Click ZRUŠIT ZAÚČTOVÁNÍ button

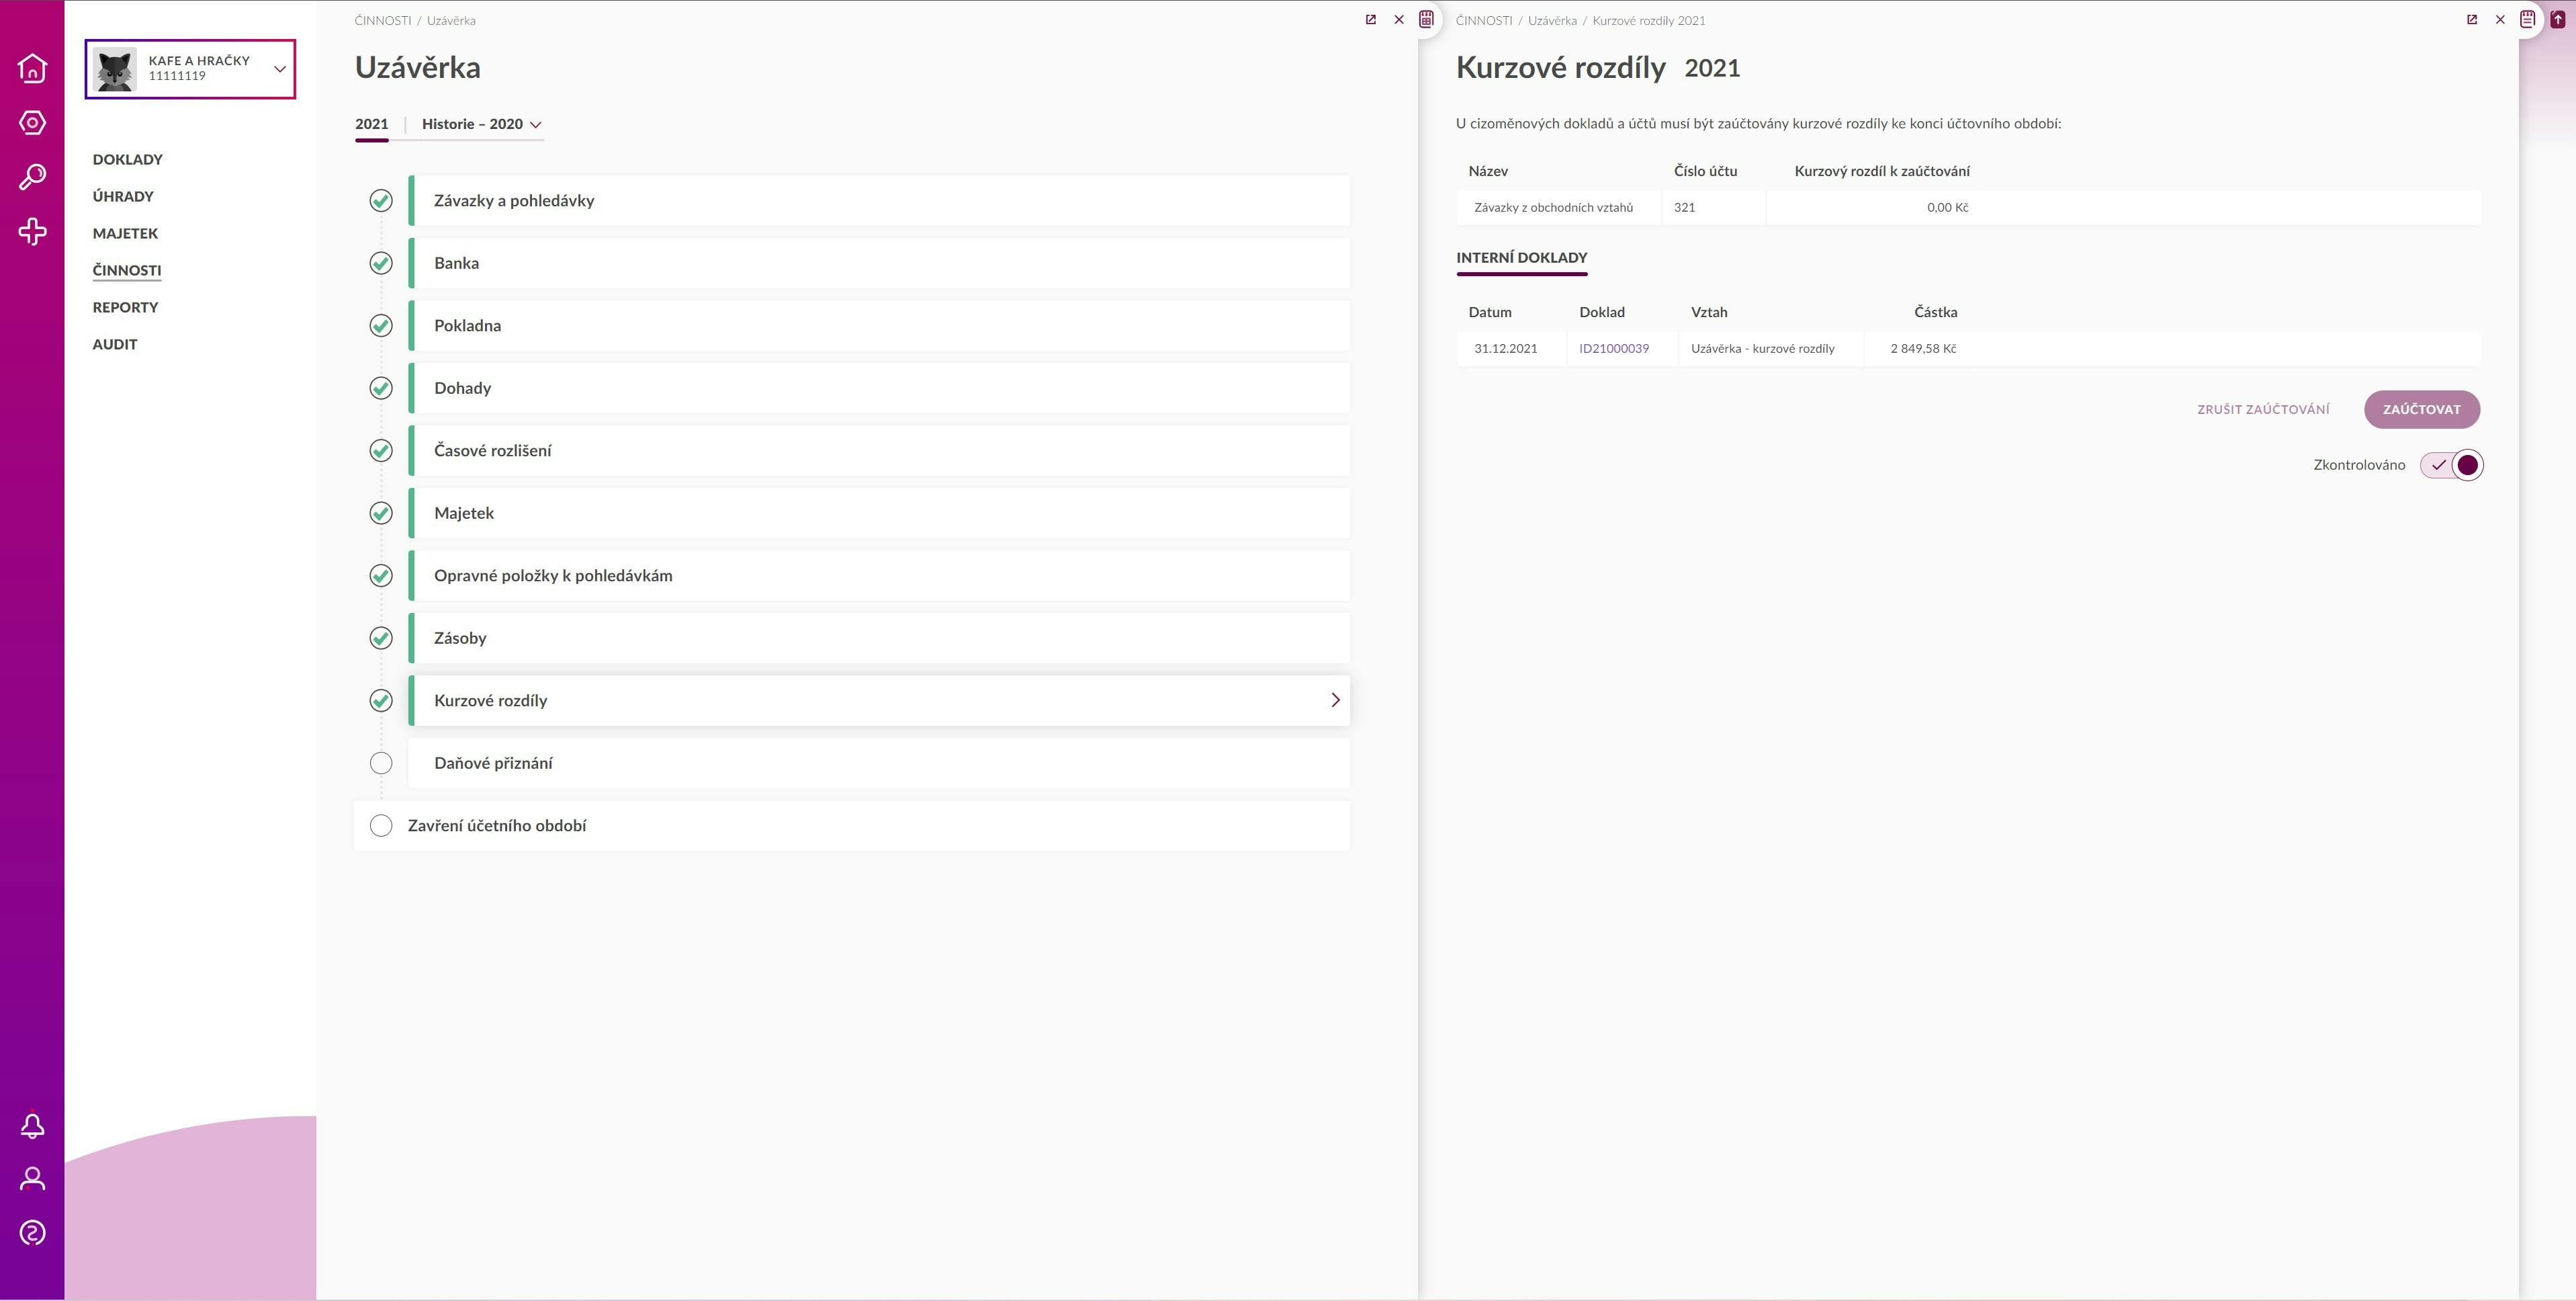click(x=2262, y=409)
